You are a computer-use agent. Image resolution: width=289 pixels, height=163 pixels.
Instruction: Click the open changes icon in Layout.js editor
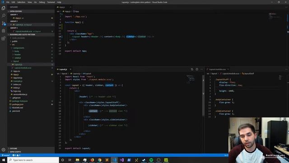pos(192,69)
